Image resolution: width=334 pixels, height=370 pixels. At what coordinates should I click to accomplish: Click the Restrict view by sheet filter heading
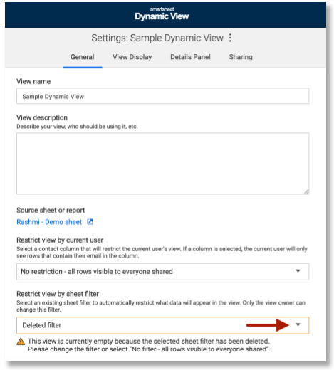[x=58, y=294]
